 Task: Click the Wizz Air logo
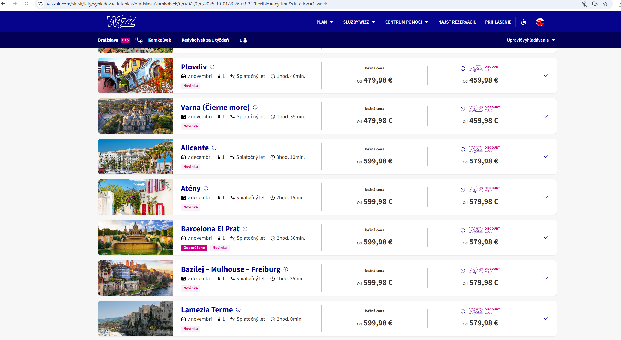point(121,22)
